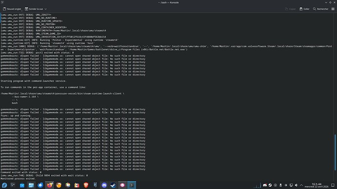Click the show desktop corner button
Image resolution: width=337 pixels, height=189 pixels.
click(x=333, y=185)
